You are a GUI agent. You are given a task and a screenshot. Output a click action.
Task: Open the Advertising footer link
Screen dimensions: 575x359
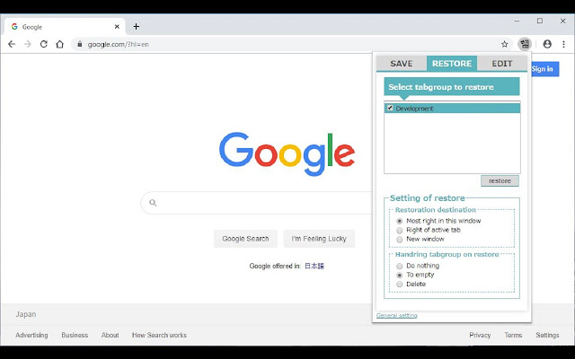coord(31,335)
